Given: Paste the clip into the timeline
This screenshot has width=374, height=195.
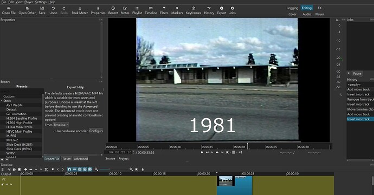Looking at the screenshot, I should pyautogui.click(x=20, y=170).
